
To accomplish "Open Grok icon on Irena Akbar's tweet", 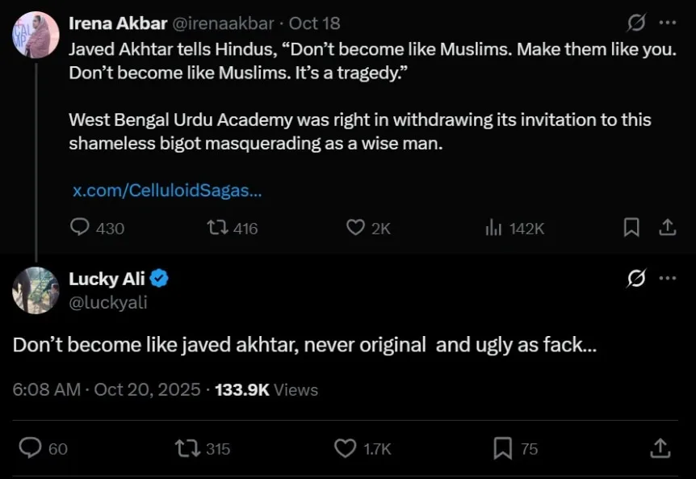I will pyautogui.click(x=636, y=23).
